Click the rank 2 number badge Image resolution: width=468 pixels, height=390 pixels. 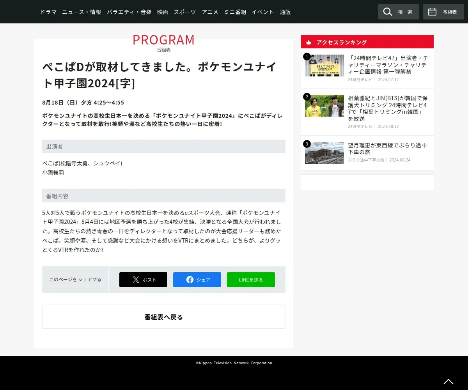pyautogui.click(x=307, y=97)
